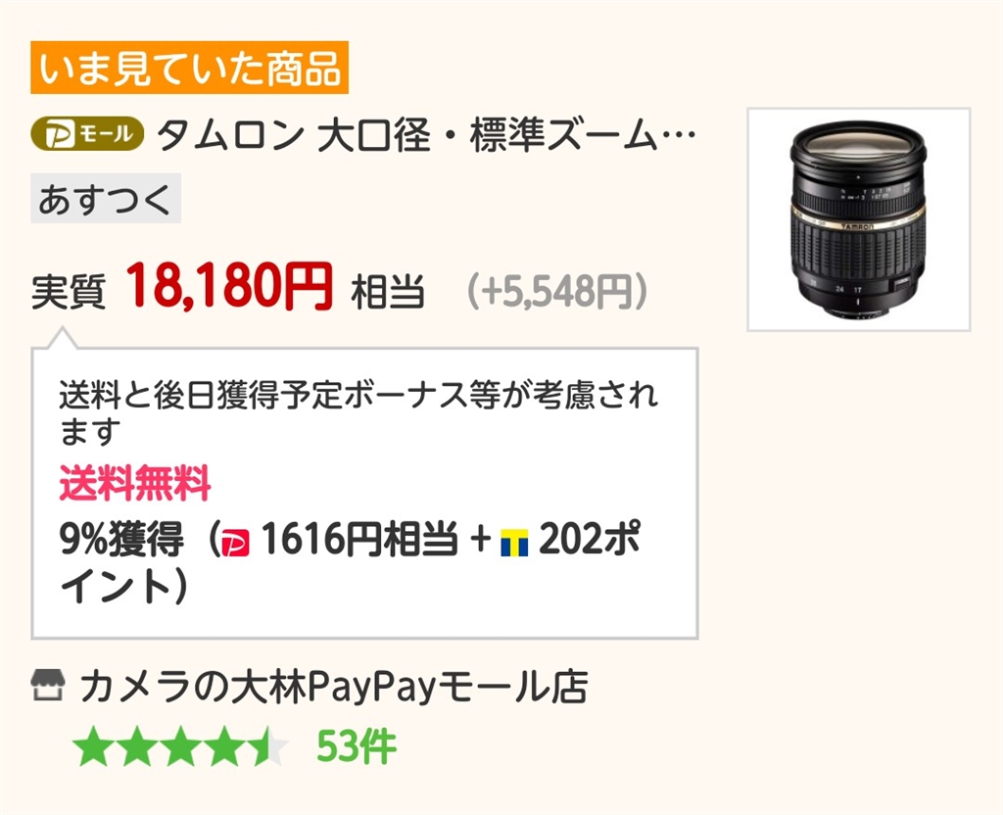Open カメラの大林PayPayモール店 store link
Image resolution: width=1003 pixels, height=815 pixels.
[x=333, y=687]
